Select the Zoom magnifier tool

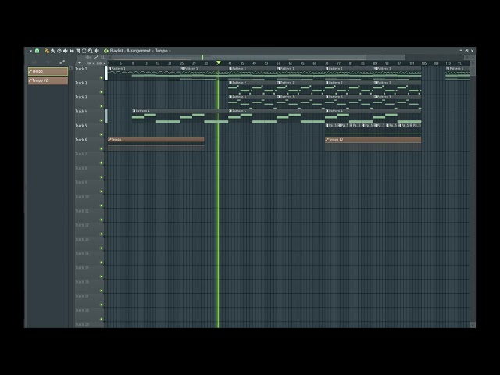[x=91, y=51]
